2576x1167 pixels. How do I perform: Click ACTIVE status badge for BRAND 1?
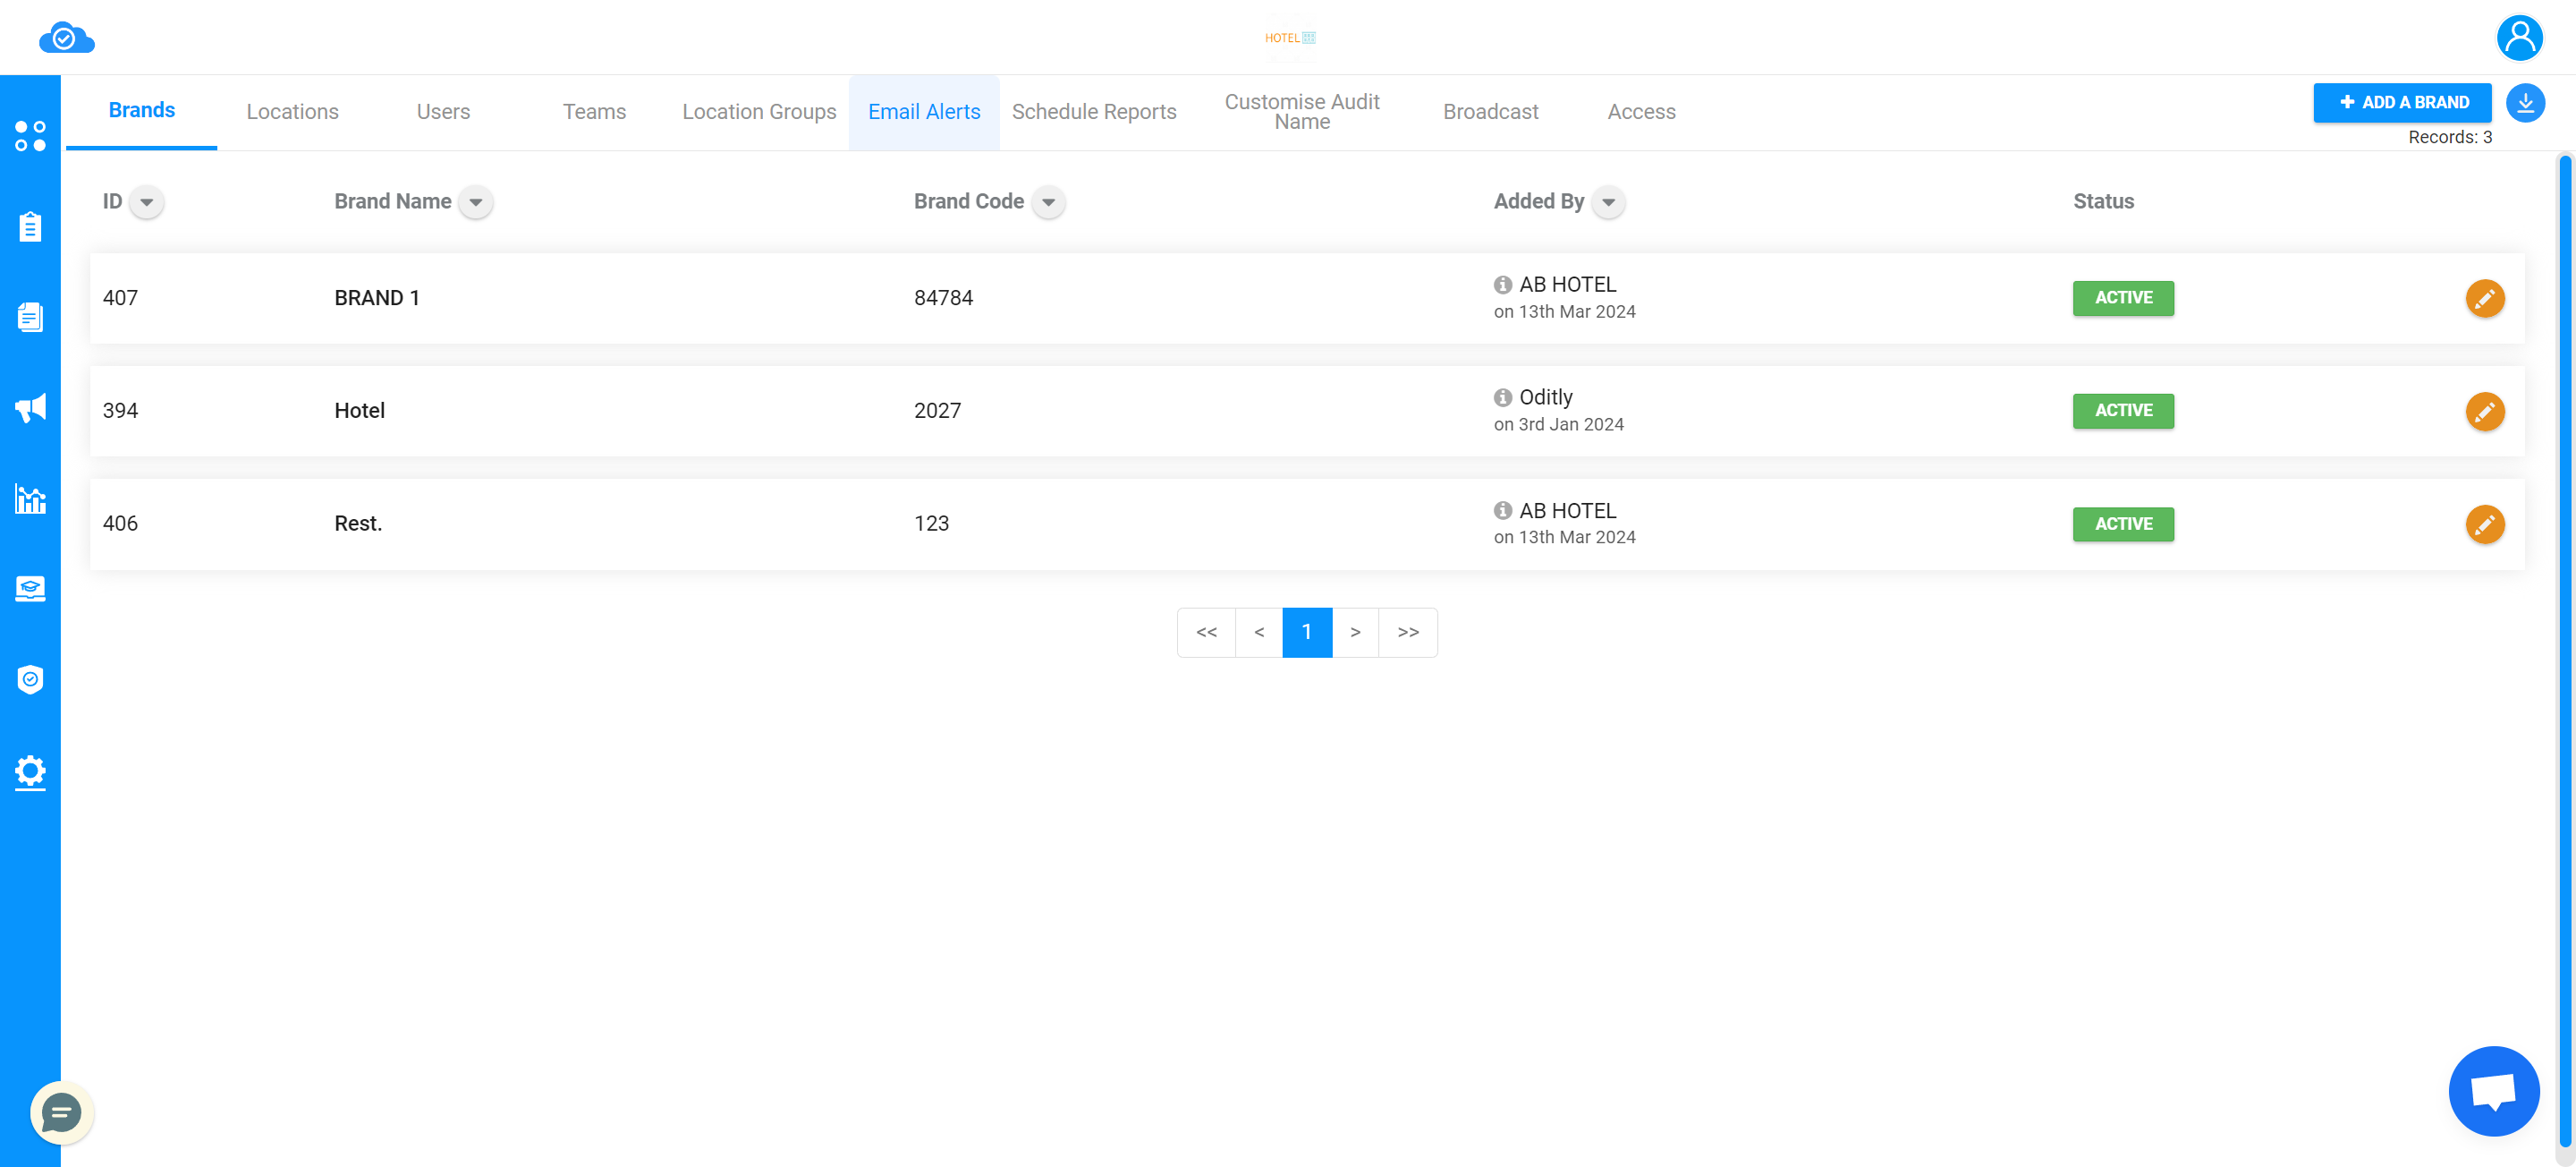pos(2123,298)
